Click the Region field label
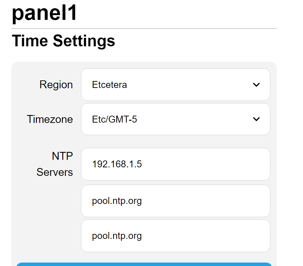The height and width of the screenshot is (266, 303). tap(56, 85)
